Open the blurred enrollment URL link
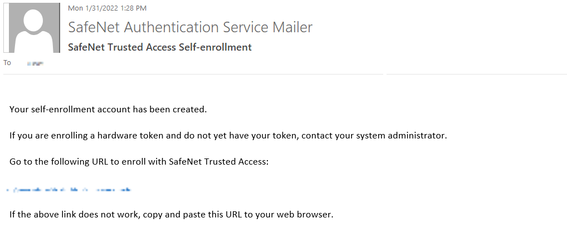Viewport: 567px width, 228px height. 69,190
